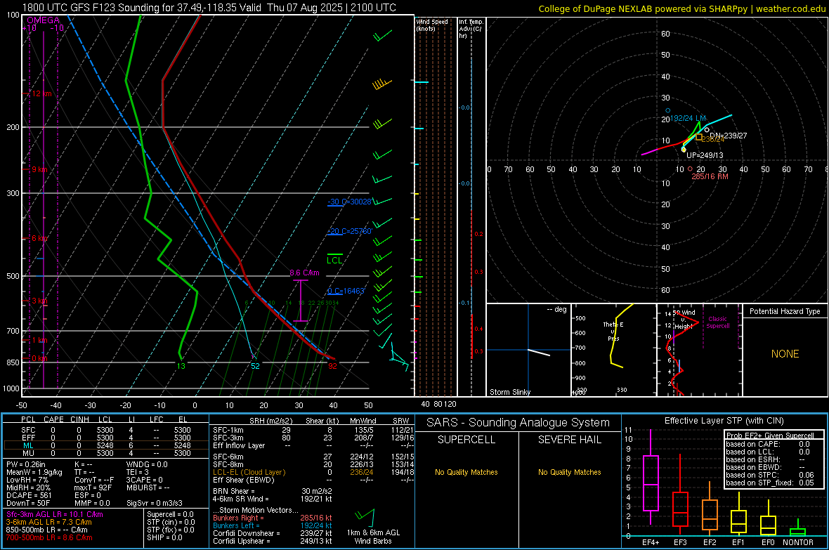Click the SARS - Sounding Analogue System heading
Viewport: 829px width, 550px height.
[x=518, y=423]
